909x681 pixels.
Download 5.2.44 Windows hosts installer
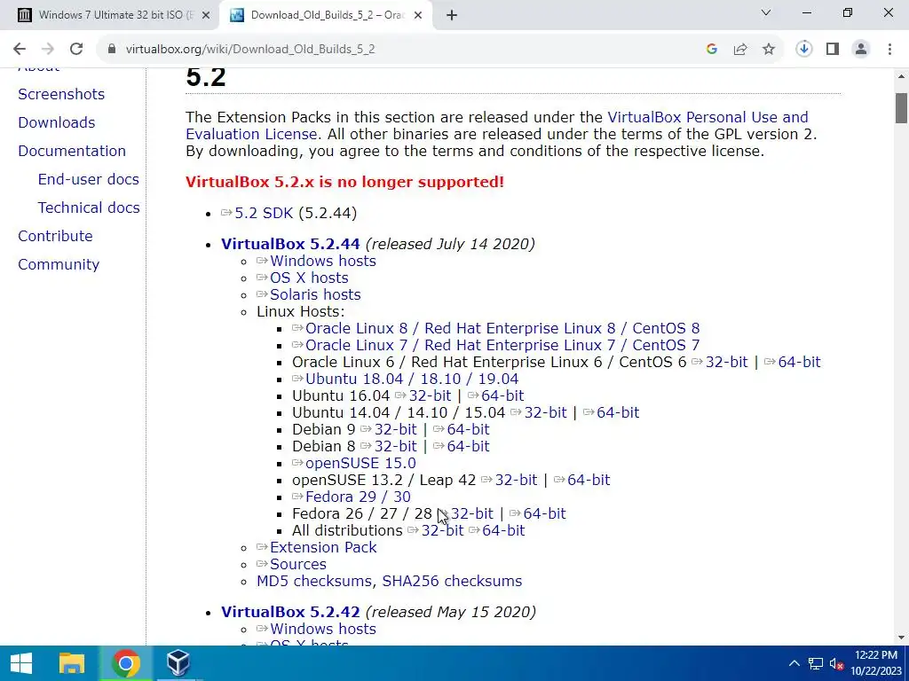coord(323,262)
